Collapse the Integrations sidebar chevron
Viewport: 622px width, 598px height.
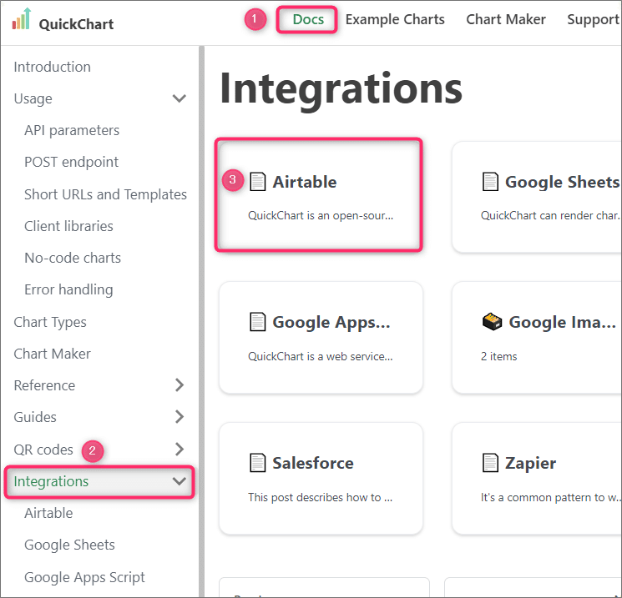[x=180, y=481]
